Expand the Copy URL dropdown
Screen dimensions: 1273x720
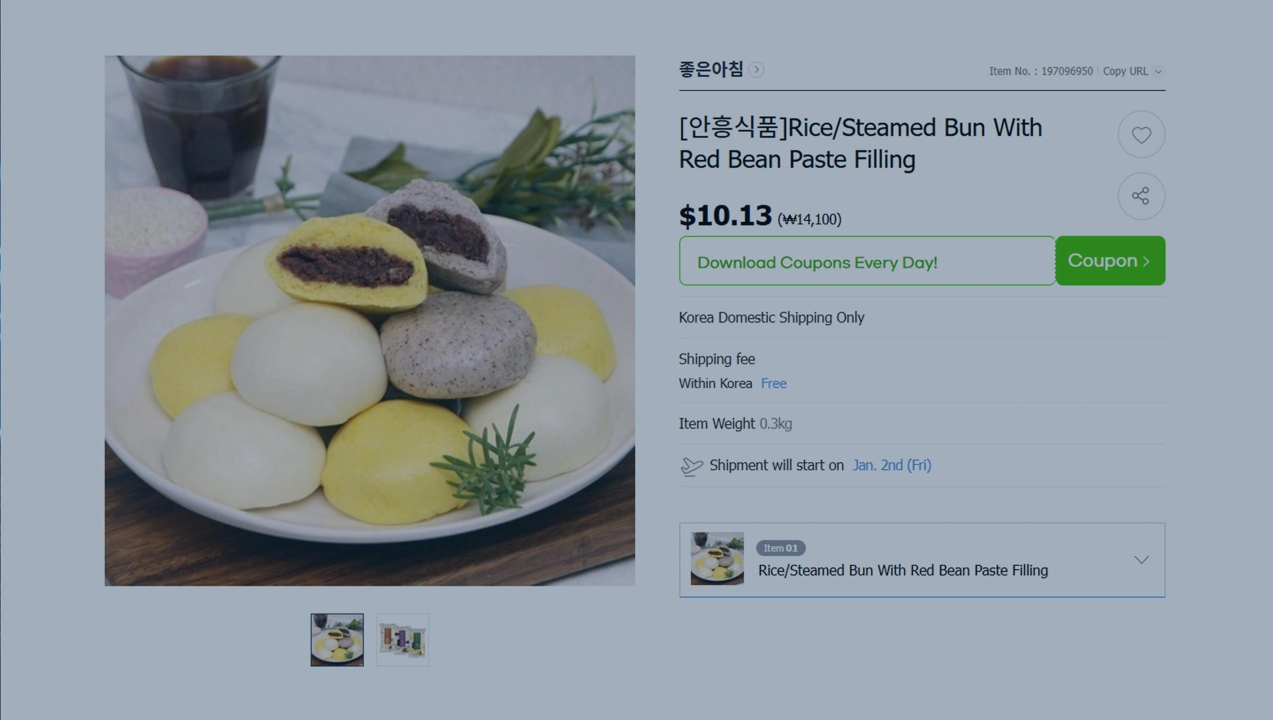pyautogui.click(x=1132, y=72)
